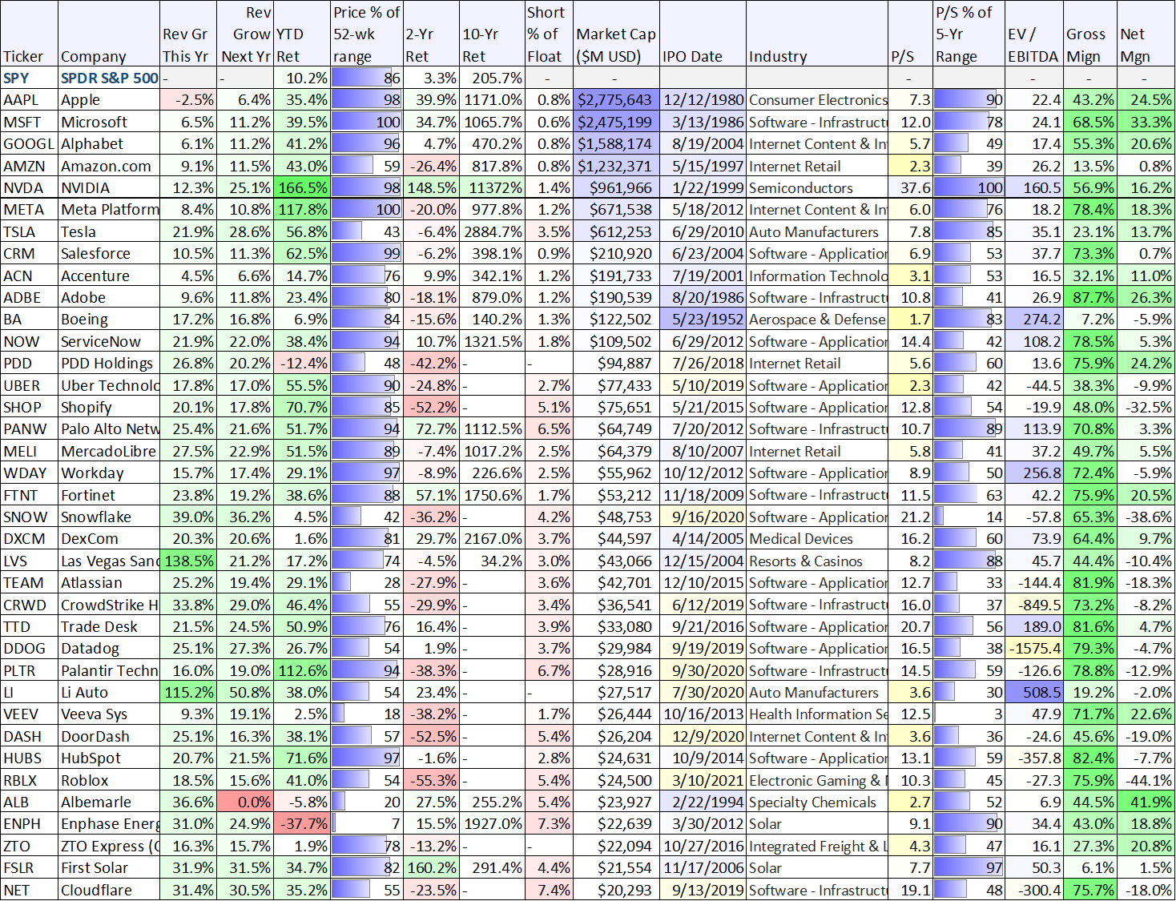1176x901 pixels.
Task: Click Accenture's P/S value 3.1
Action: coord(910,276)
